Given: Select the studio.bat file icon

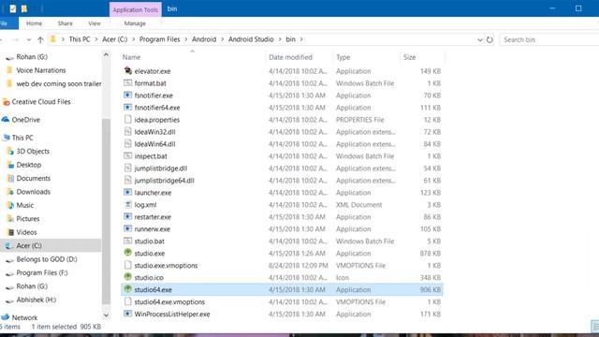Looking at the screenshot, I should (128, 242).
